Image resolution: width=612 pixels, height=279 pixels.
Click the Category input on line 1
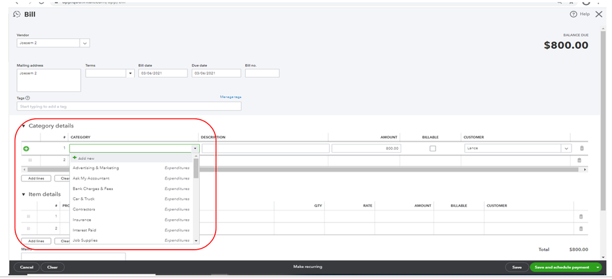(130, 148)
